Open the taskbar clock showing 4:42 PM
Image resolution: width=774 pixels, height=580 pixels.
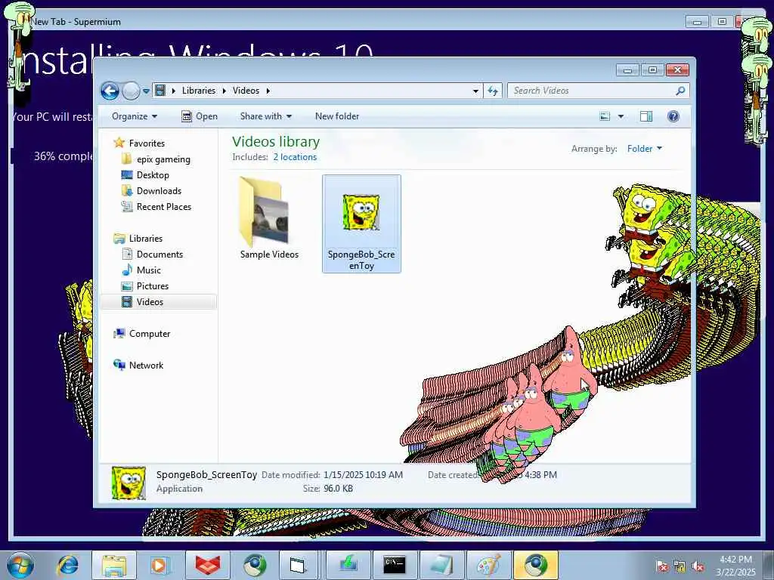736,566
